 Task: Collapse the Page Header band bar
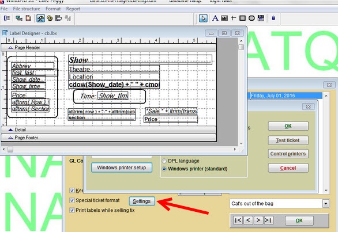[x=108, y=48]
